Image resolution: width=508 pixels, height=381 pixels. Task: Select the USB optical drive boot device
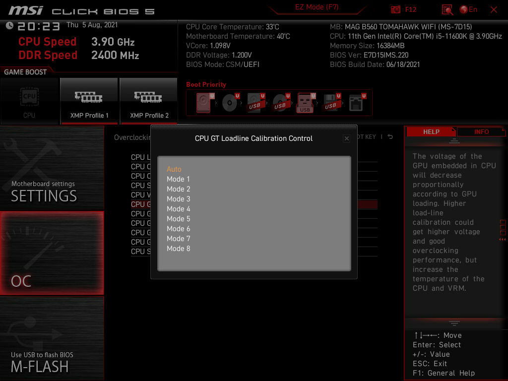pyautogui.click(x=281, y=103)
